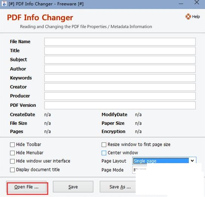This screenshot has height=197, width=205.
Task: Check Display document title option
Action: pos(12,170)
